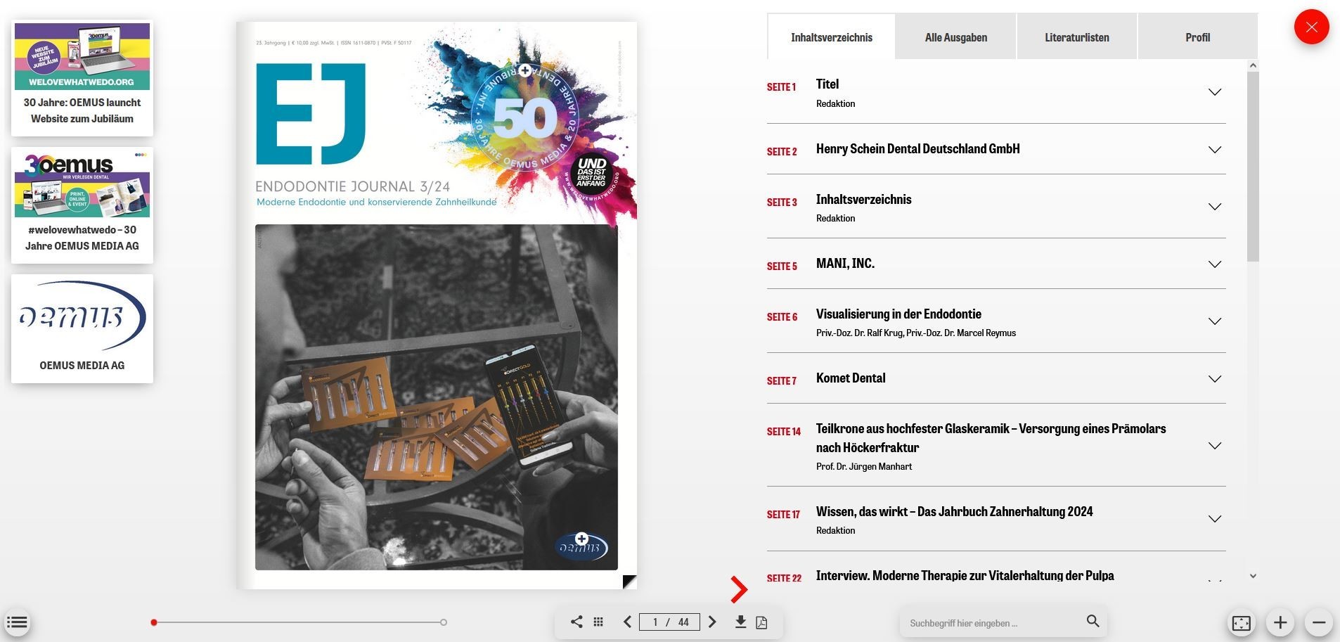This screenshot has width=1340, height=642.
Task: Open the Profil tab
Action: [x=1197, y=37]
